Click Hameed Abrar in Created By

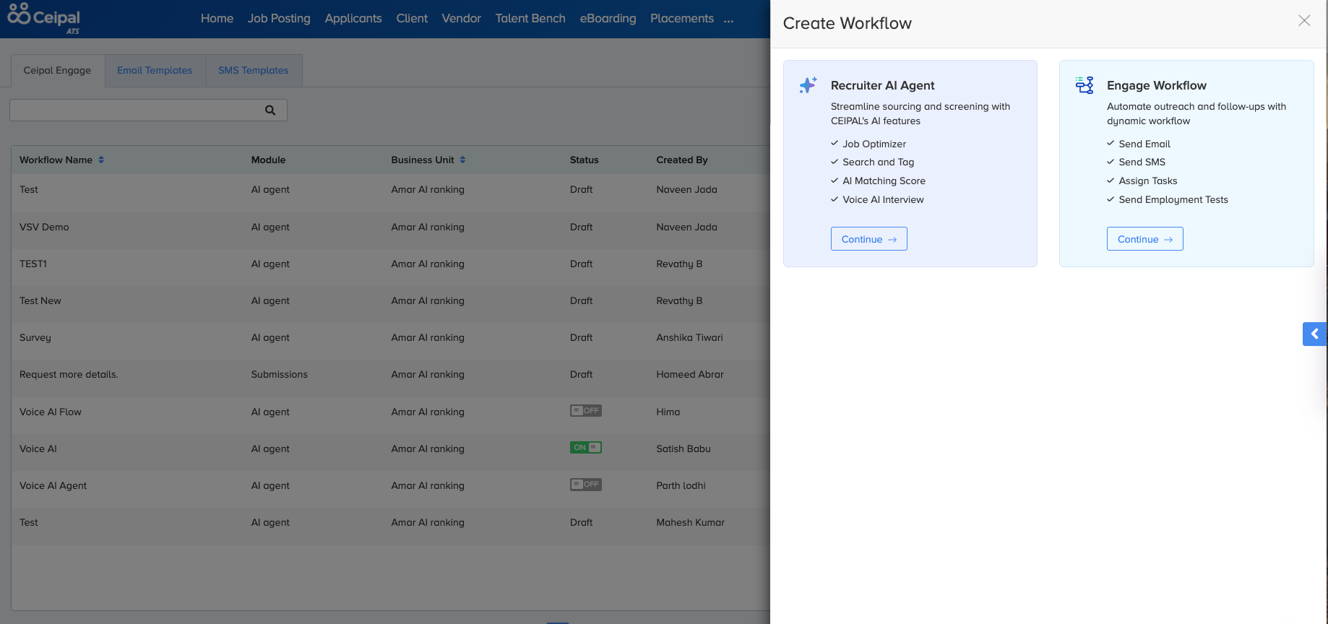pos(690,374)
